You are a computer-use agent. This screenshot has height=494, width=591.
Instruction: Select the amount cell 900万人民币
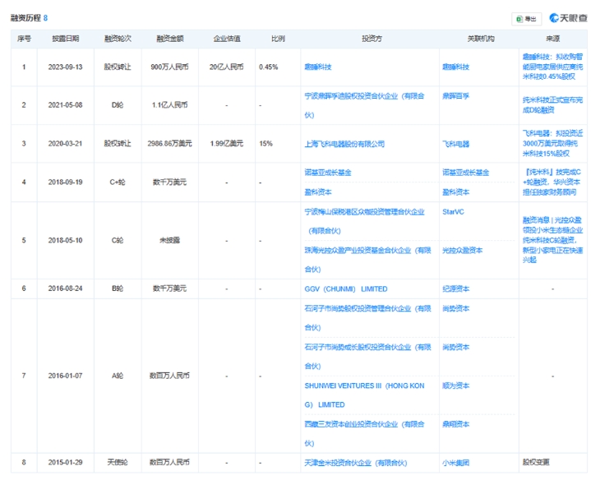click(x=169, y=67)
